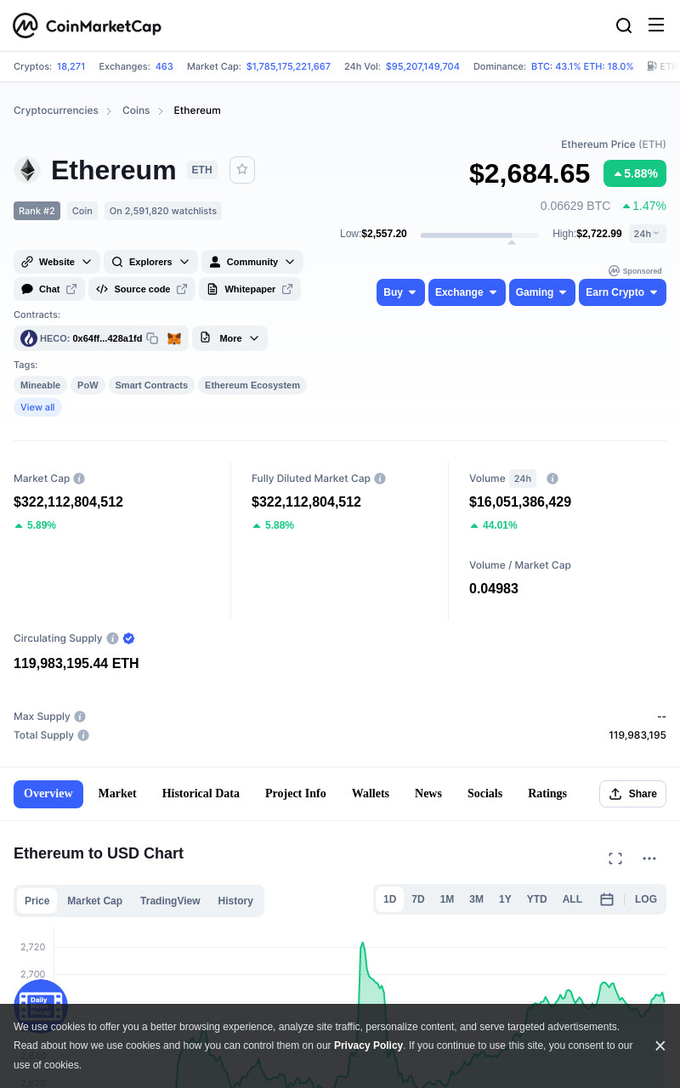Screen dimensions: 680x1088
Task: Open the Source code link
Action: coord(142,289)
